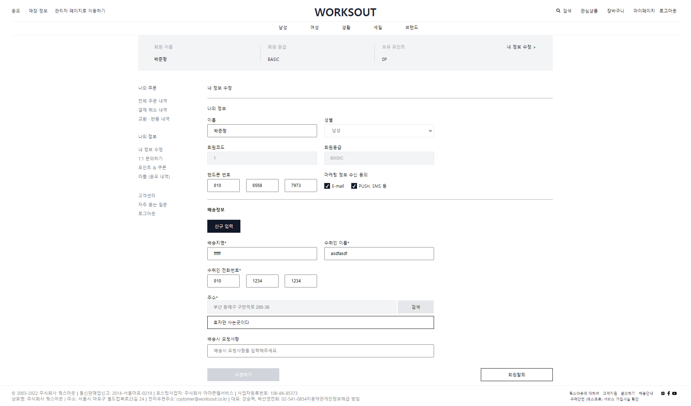691x406 pixels.
Task: Open the Instagram icon in the footer
Action: (x=663, y=393)
